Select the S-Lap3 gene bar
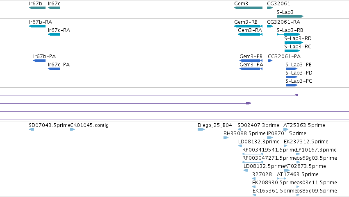349x197 pixels. tap(290, 16)
